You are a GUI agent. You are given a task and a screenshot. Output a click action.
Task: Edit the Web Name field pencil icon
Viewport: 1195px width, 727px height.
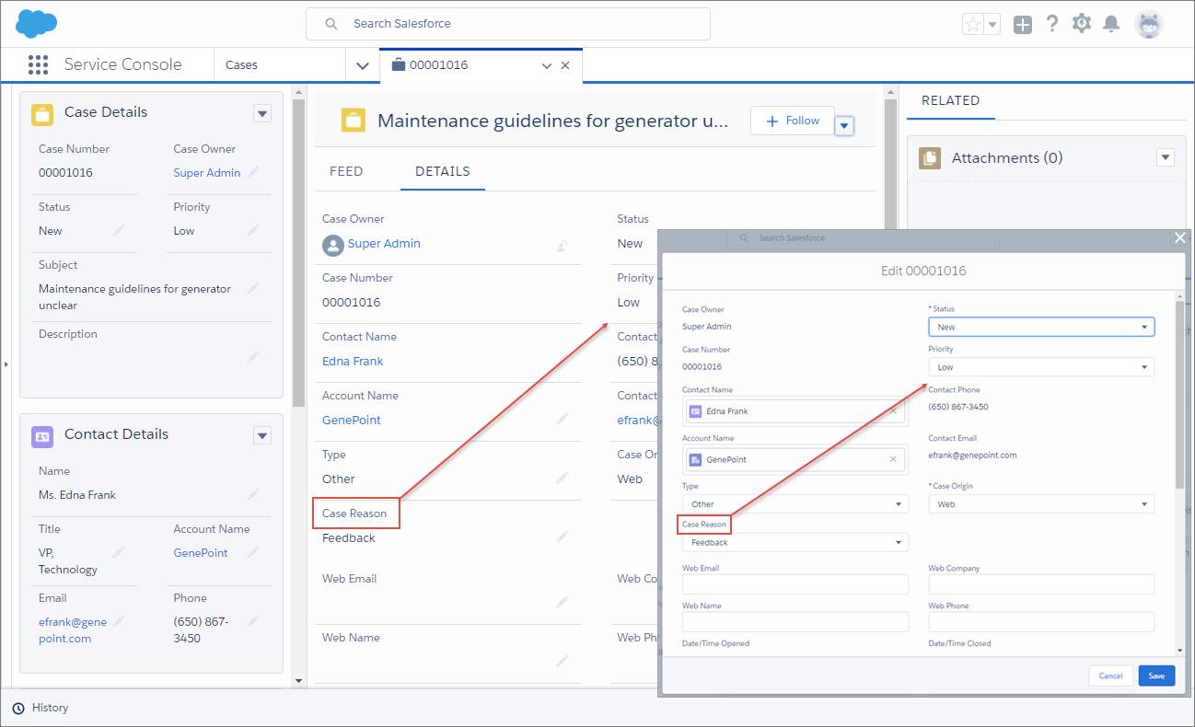[562, 661]
